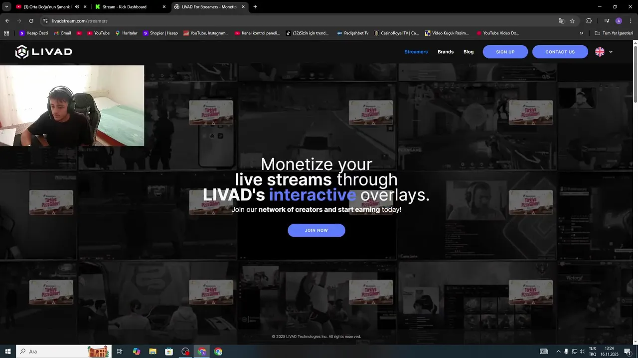Open the network tray icon
Screen dimensions: 638x358
[574, 352]
